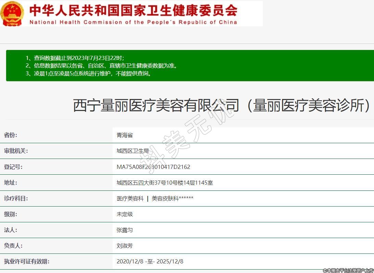This screenshot has height=273, width=374.
Task: Click the address value 城西区五四大街37号
Action: [x=165, y=183]
